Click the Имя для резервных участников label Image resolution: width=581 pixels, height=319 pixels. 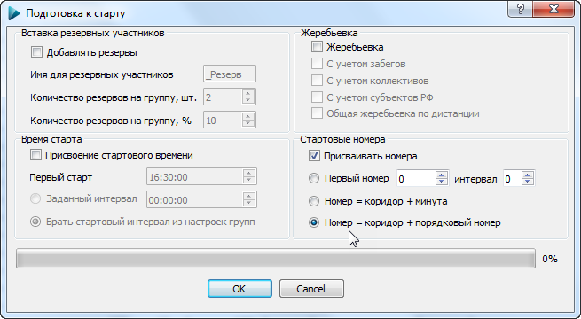101,74
